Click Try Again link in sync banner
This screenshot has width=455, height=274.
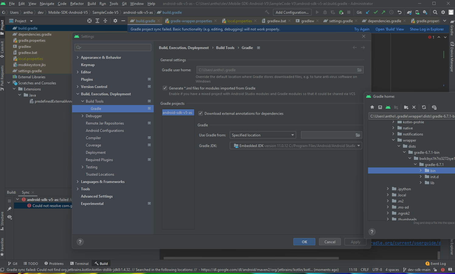(x=362, y=29)
